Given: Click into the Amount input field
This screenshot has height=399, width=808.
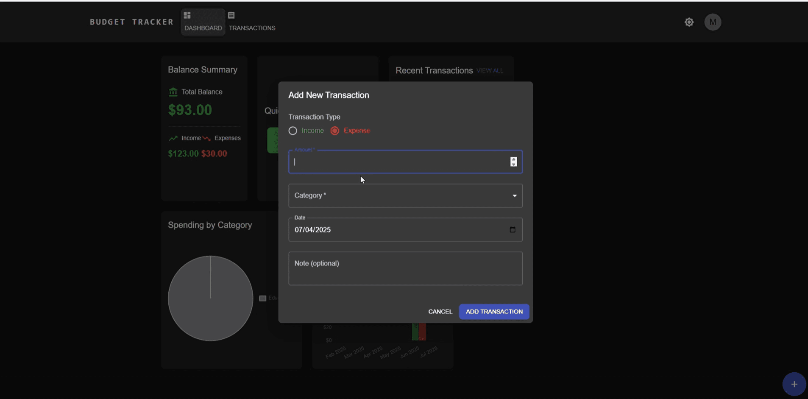Looking at the screenshot, I should point(405,162).
